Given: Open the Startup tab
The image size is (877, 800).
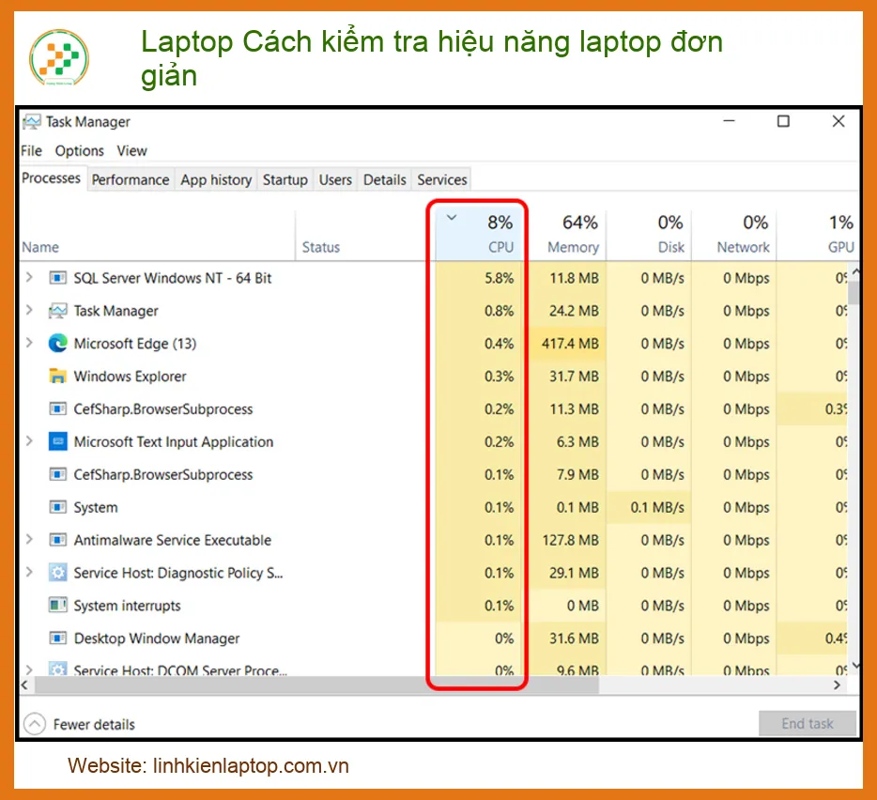Looking at the screenshot, I should (285, 179).
